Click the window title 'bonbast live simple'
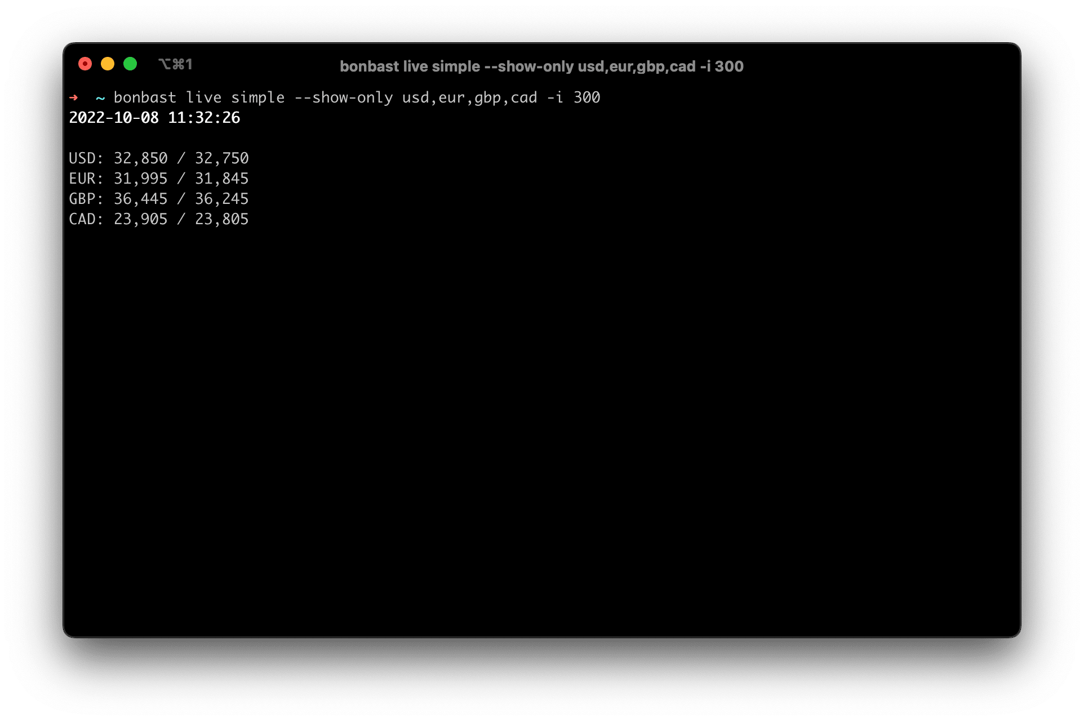The image size is (1084, 721). click(x=541, y=66)
